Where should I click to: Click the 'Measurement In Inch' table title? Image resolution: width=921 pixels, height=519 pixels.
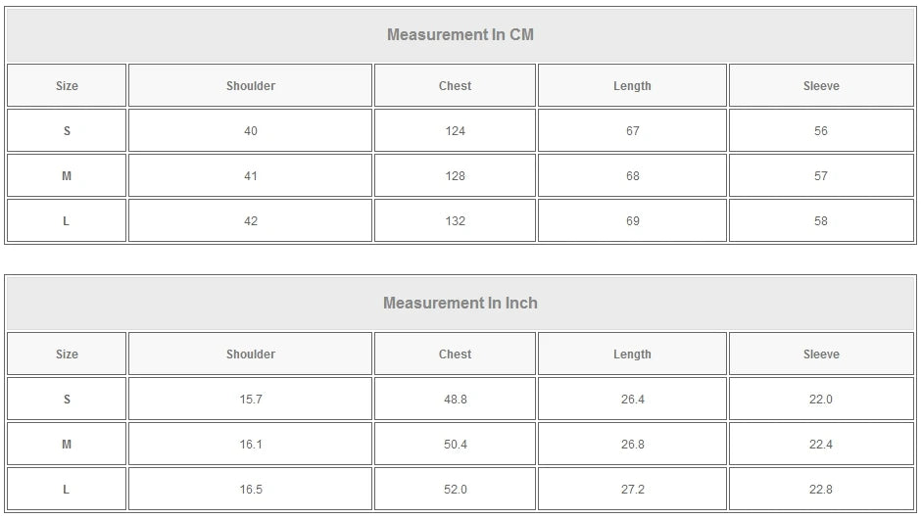[x=460, y=304]
